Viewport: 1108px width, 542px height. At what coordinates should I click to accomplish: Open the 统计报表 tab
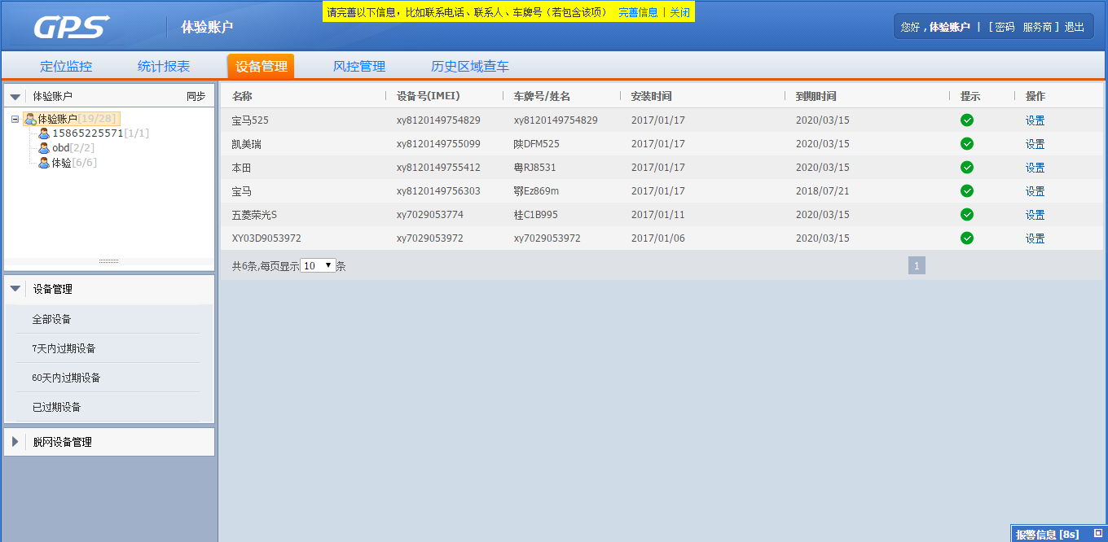click(x=164, y=67)
